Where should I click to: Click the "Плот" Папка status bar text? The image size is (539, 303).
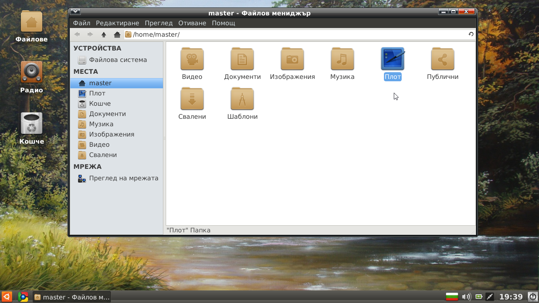(x=189, y=230)
